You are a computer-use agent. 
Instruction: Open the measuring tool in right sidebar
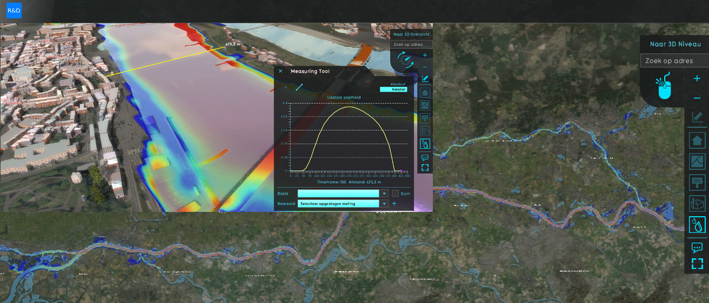pos(697,118)
